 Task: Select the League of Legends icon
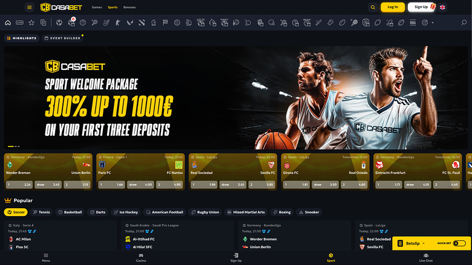point(189,22)
